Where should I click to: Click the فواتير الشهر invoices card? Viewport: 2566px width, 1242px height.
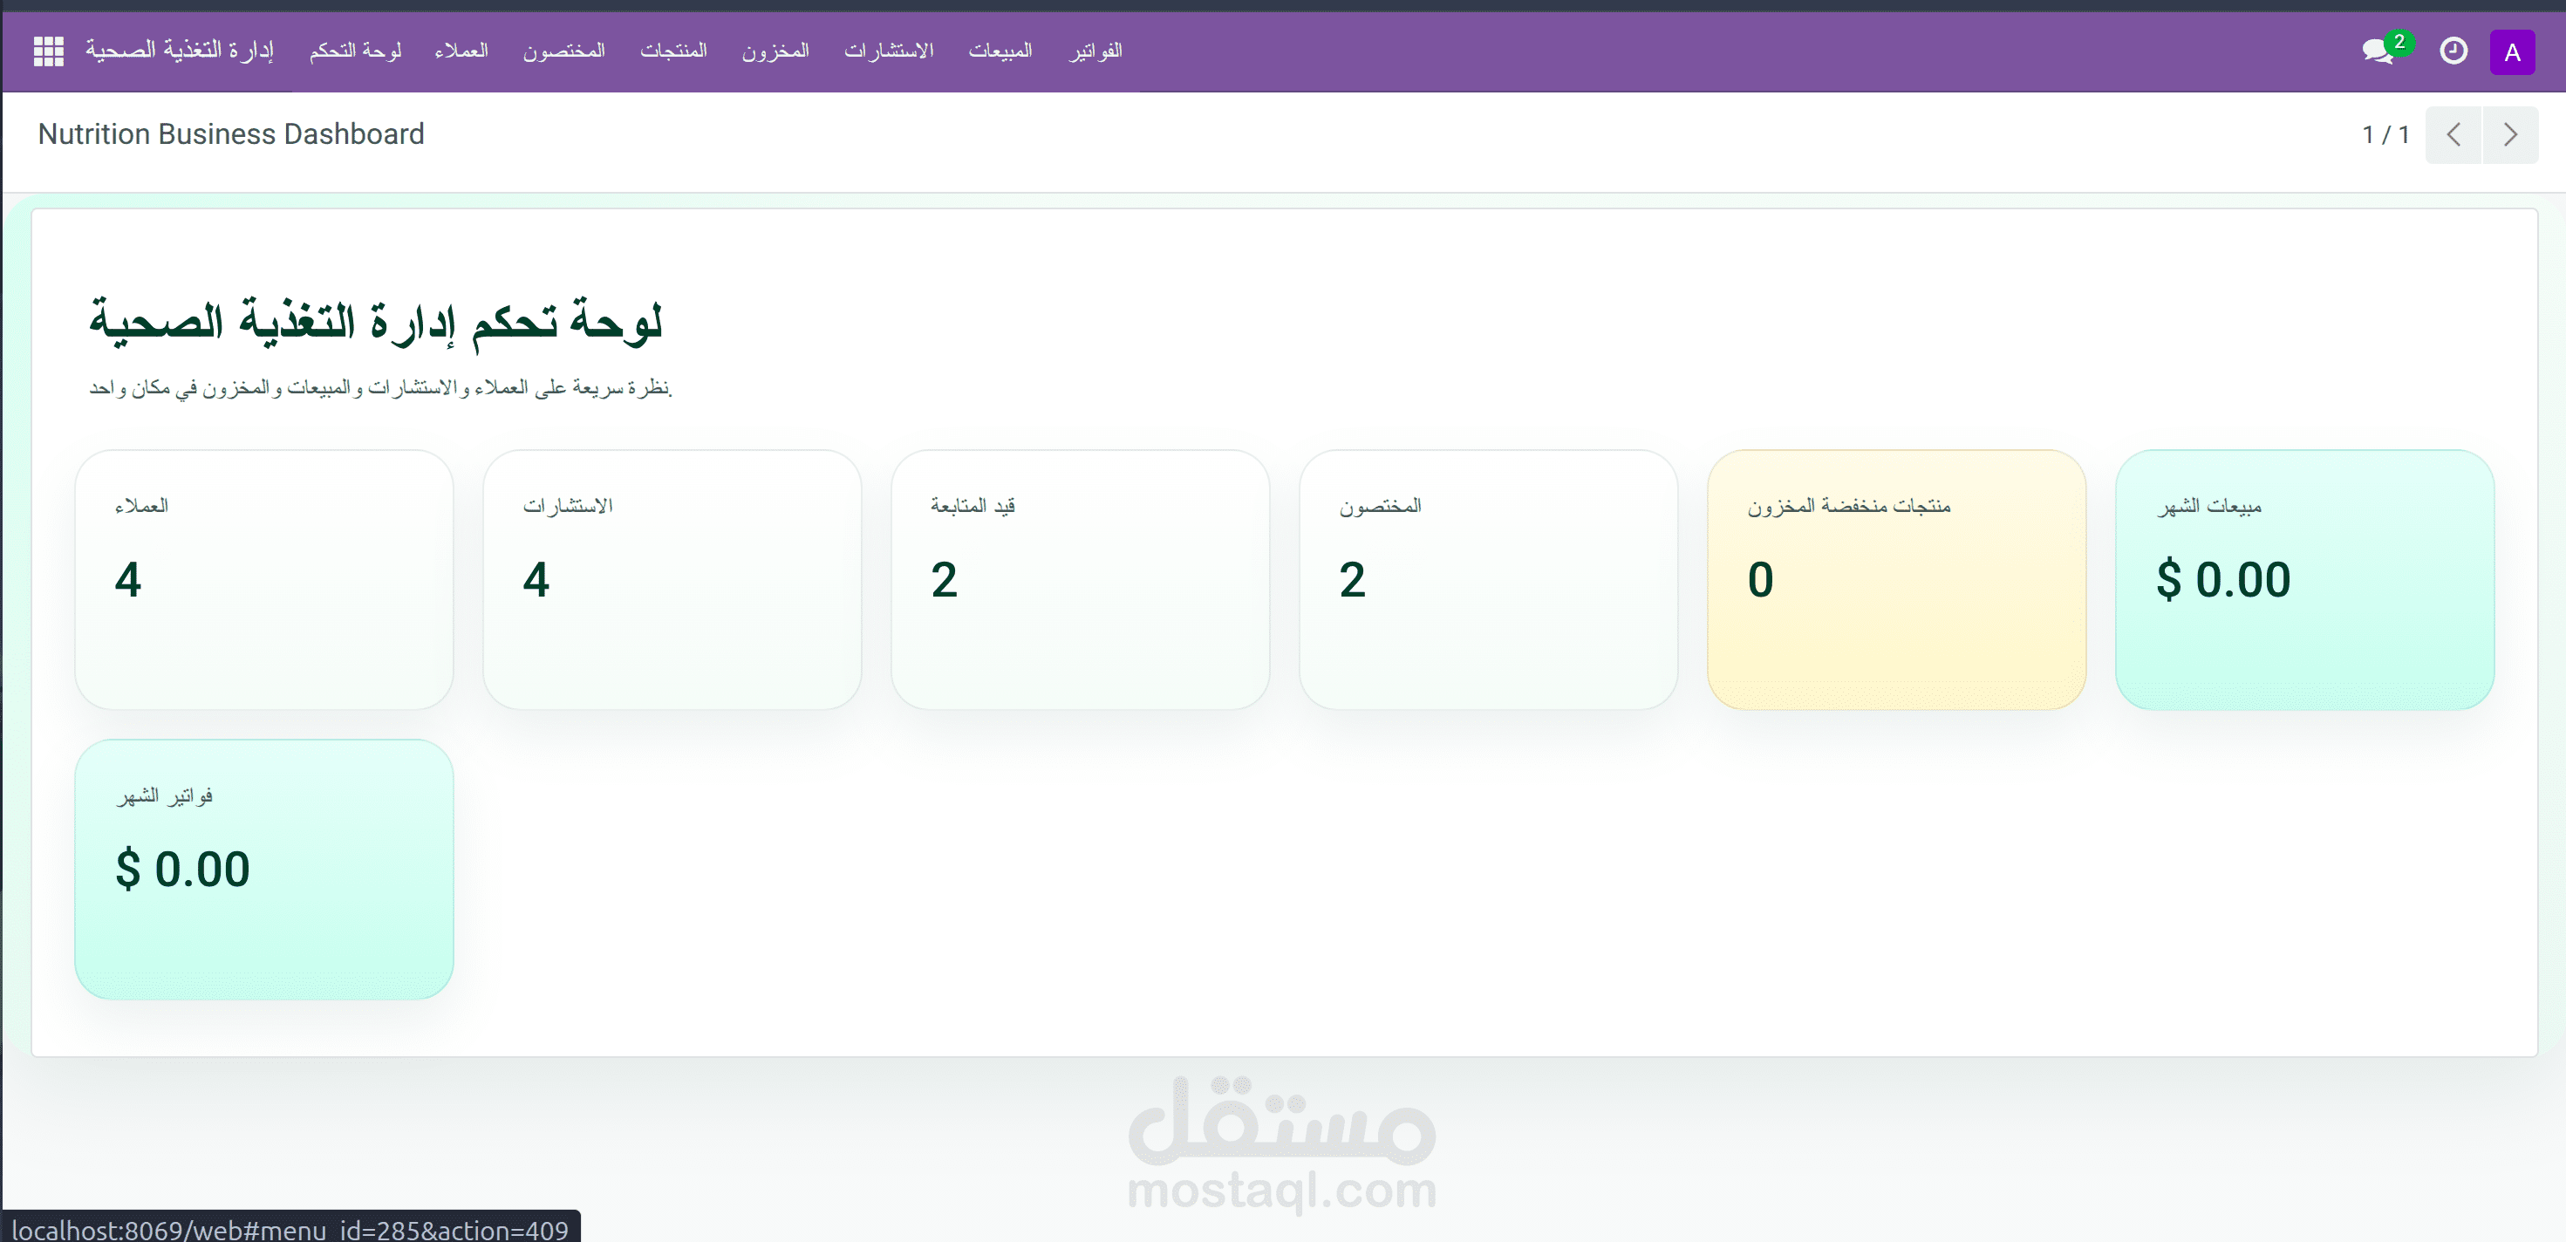pyautogui.click(x=264, y=869)
